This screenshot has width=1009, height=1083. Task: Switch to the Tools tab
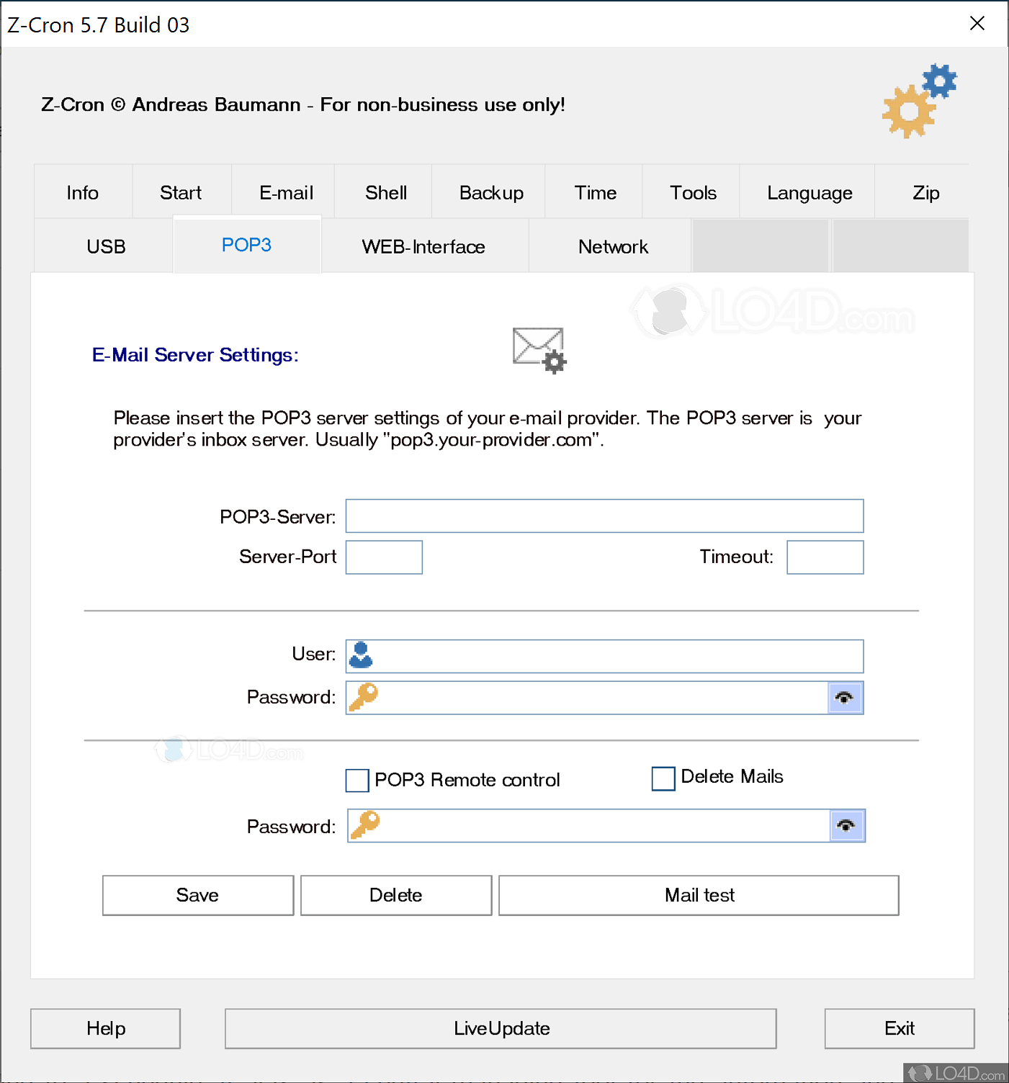(693, 192)
